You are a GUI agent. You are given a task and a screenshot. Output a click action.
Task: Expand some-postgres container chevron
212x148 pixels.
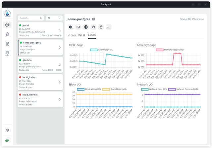(x=60, y=48)
